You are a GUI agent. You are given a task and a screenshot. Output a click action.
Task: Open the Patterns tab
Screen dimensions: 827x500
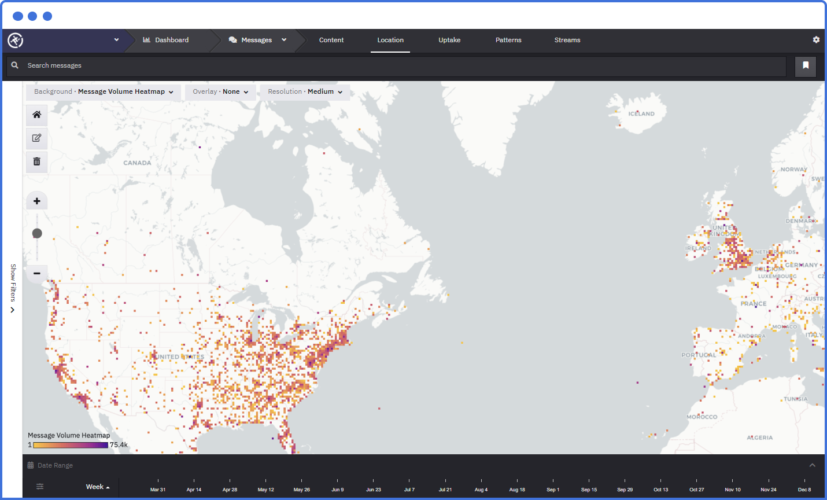pos(508,40)
